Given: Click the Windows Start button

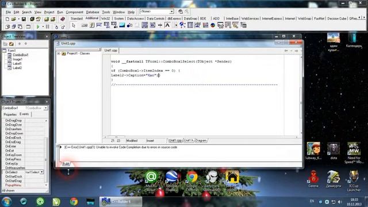Looking at the screenshot, I should [6, 202].
